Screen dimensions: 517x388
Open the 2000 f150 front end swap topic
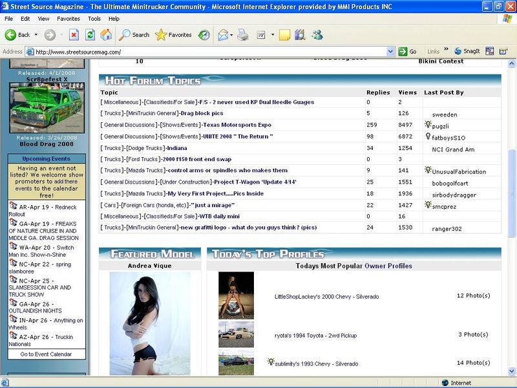[x=197, y=159]
